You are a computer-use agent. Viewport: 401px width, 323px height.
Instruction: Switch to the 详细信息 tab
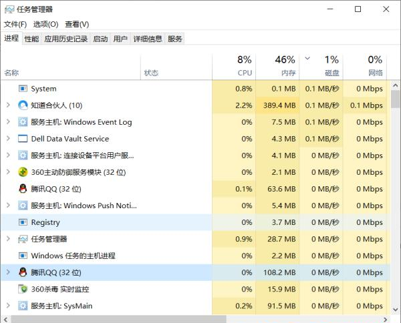pos(147,39)
